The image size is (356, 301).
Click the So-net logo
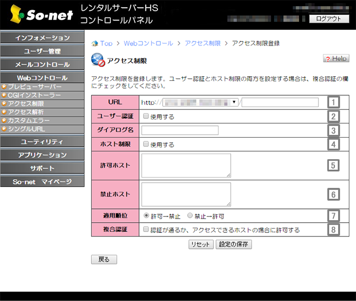(x=39, y=15)
